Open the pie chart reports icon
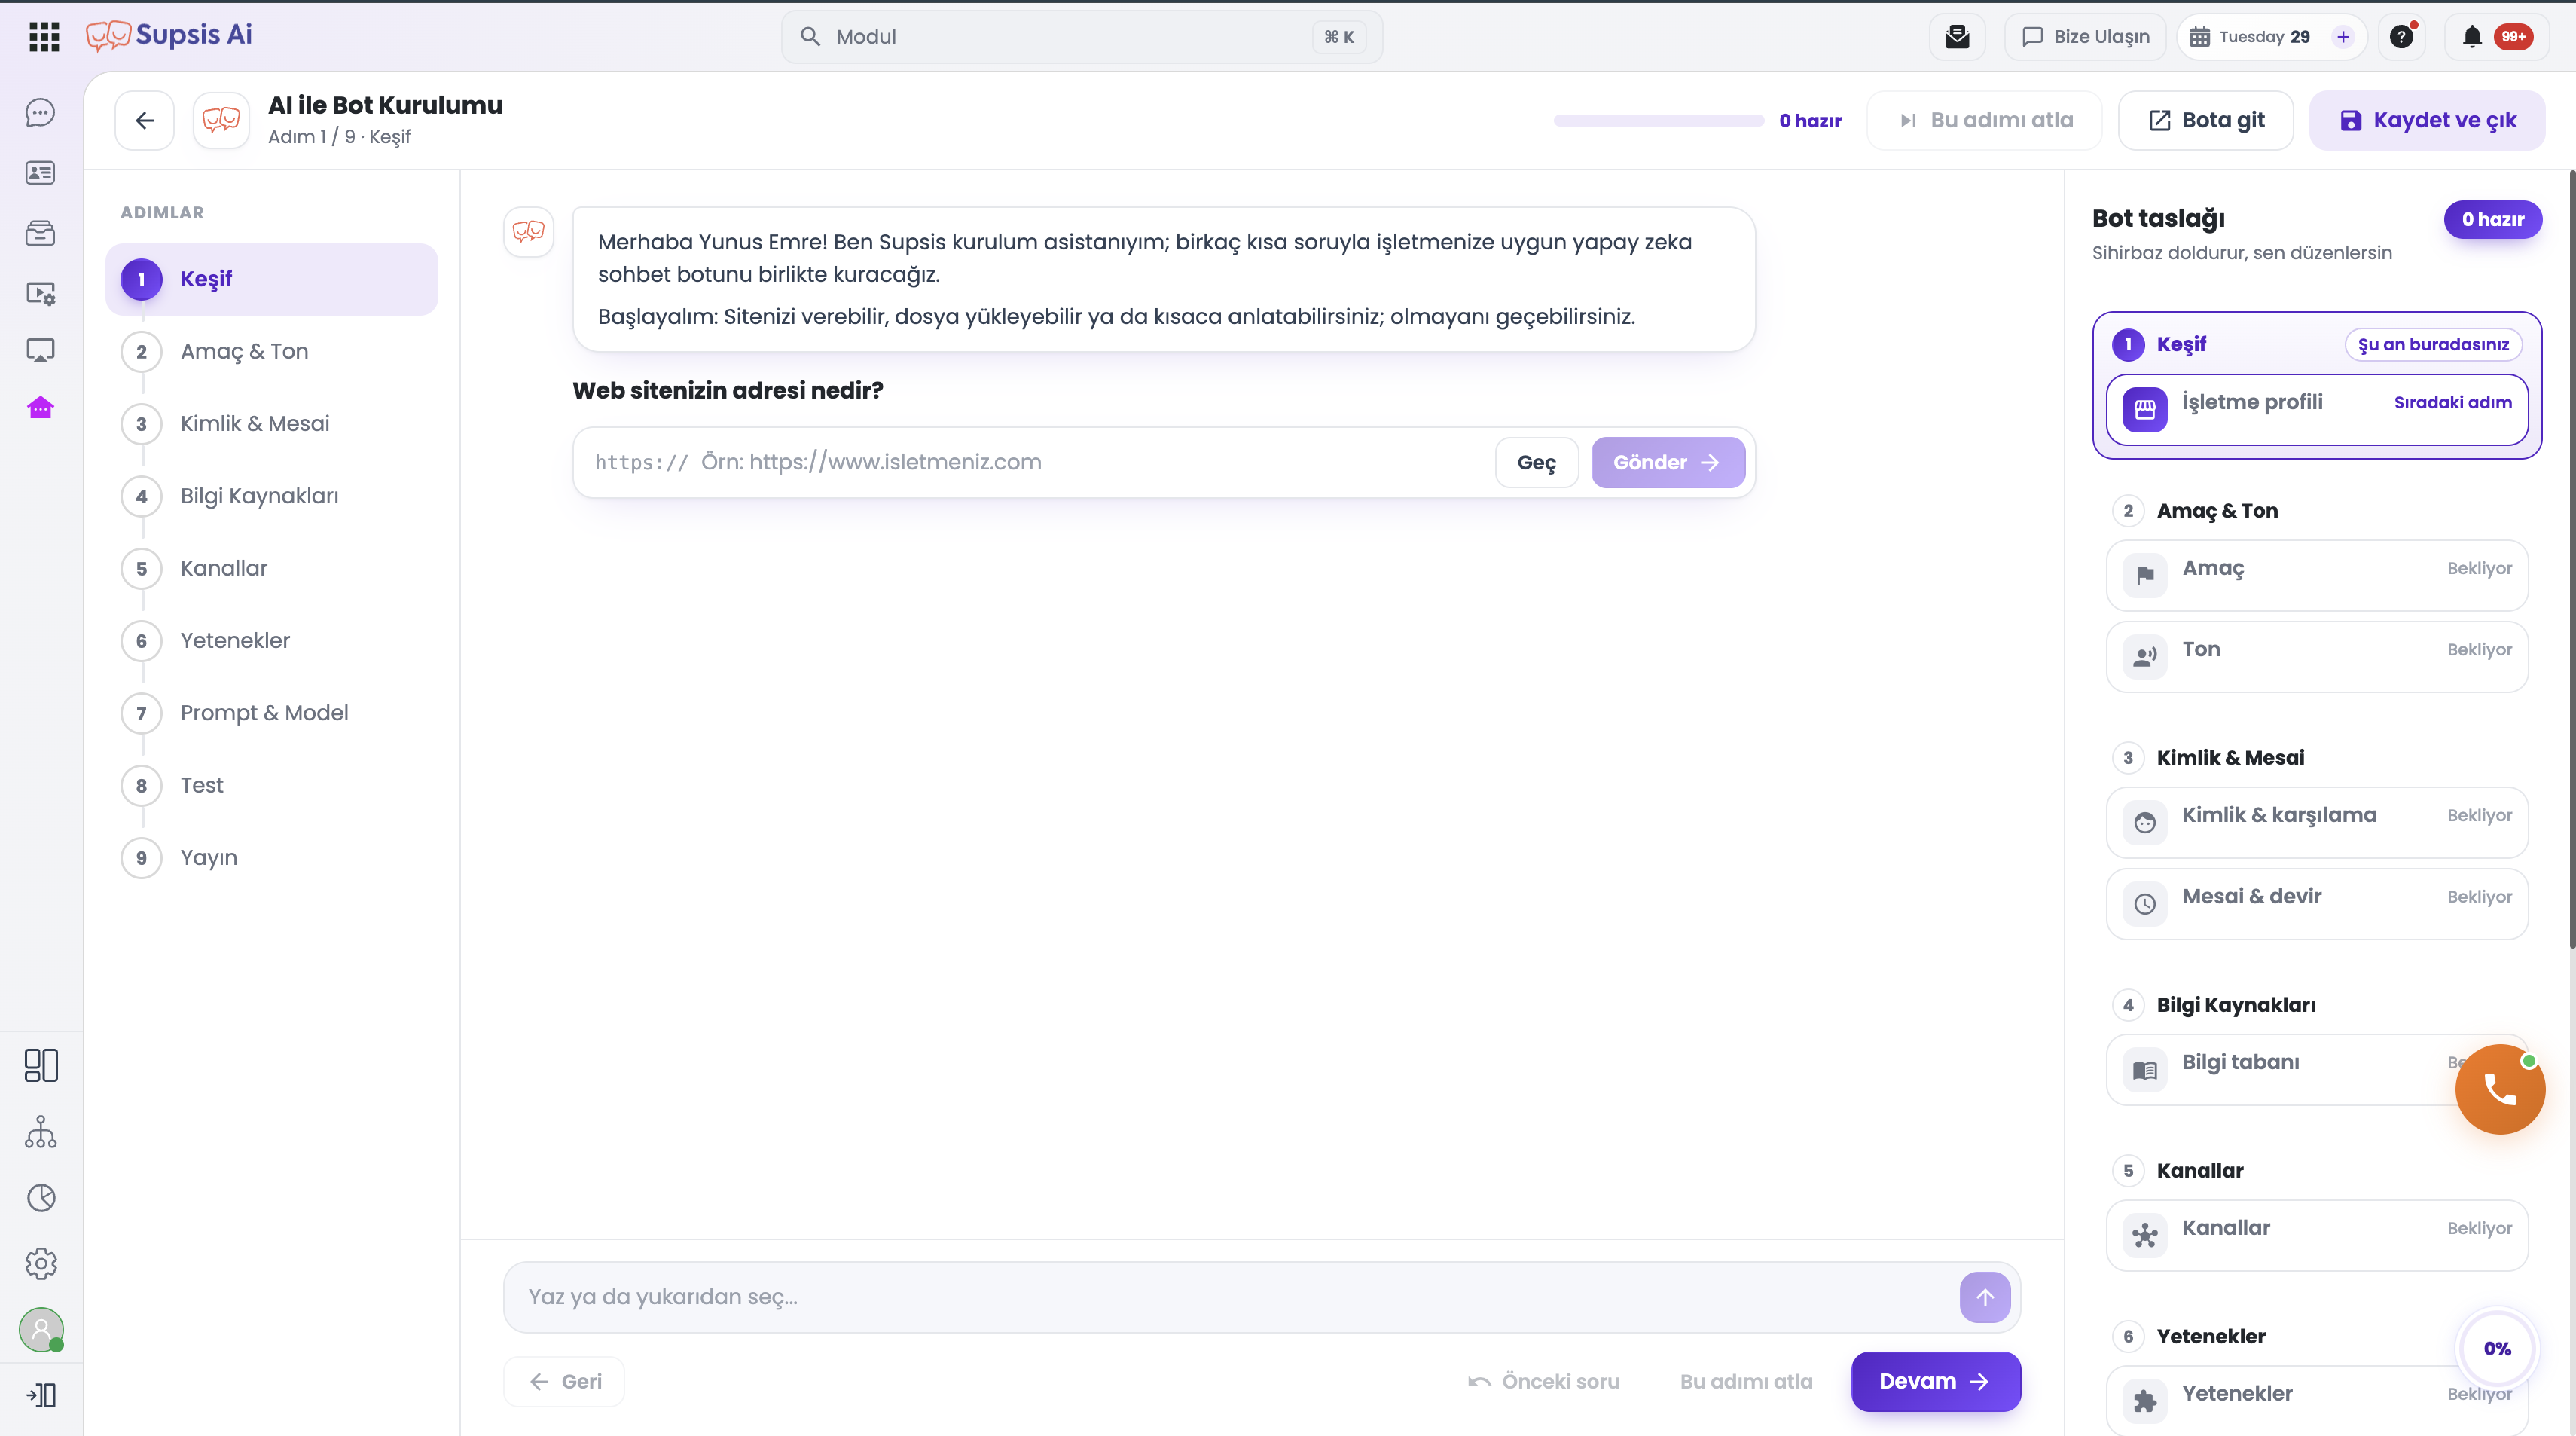2576x1436 pixels. [41, 1198]
